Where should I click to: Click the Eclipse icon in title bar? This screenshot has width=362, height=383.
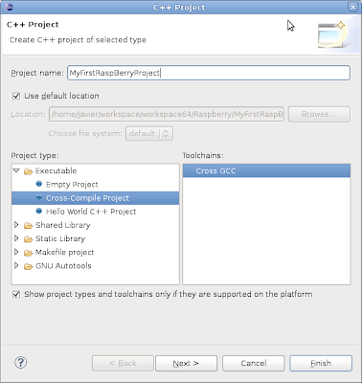[10, 7]
